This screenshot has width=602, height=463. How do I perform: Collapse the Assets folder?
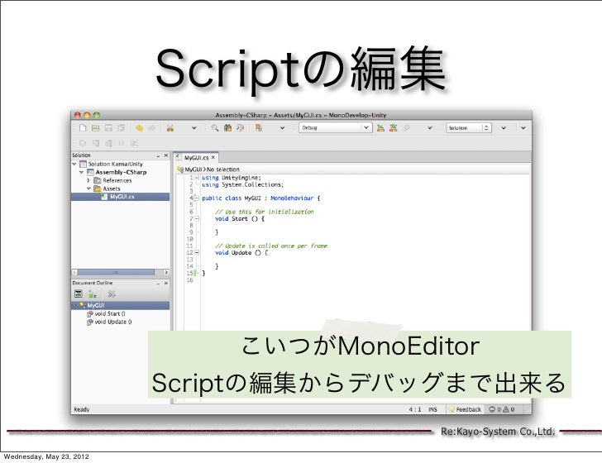tap(88, 189)
